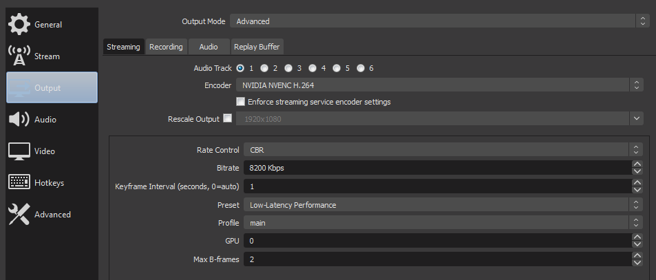Click the Keyframe Interval input field
Viewport: 656px width, 280px height.
[437, 186]
